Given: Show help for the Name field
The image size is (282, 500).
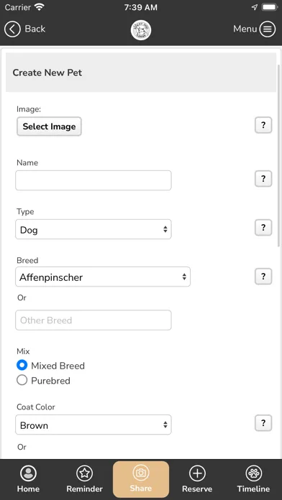Looking at the screenshot, I should pos(263,179).
